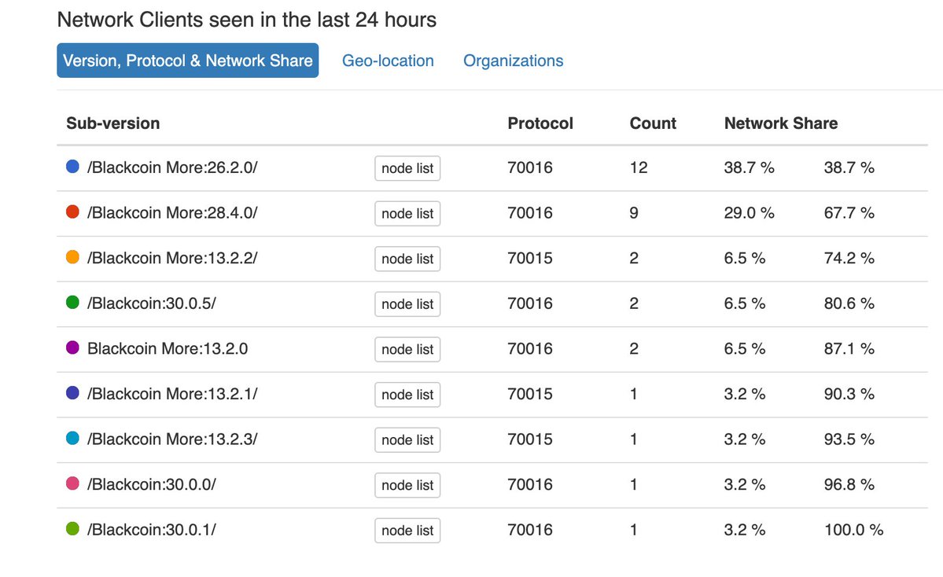Viewport: 943px width, 577px height.
Task: Click protocol 70015 in the Blackcoin More:13.2.3 row
Action: pyautogui.click(x=530, y=439)
